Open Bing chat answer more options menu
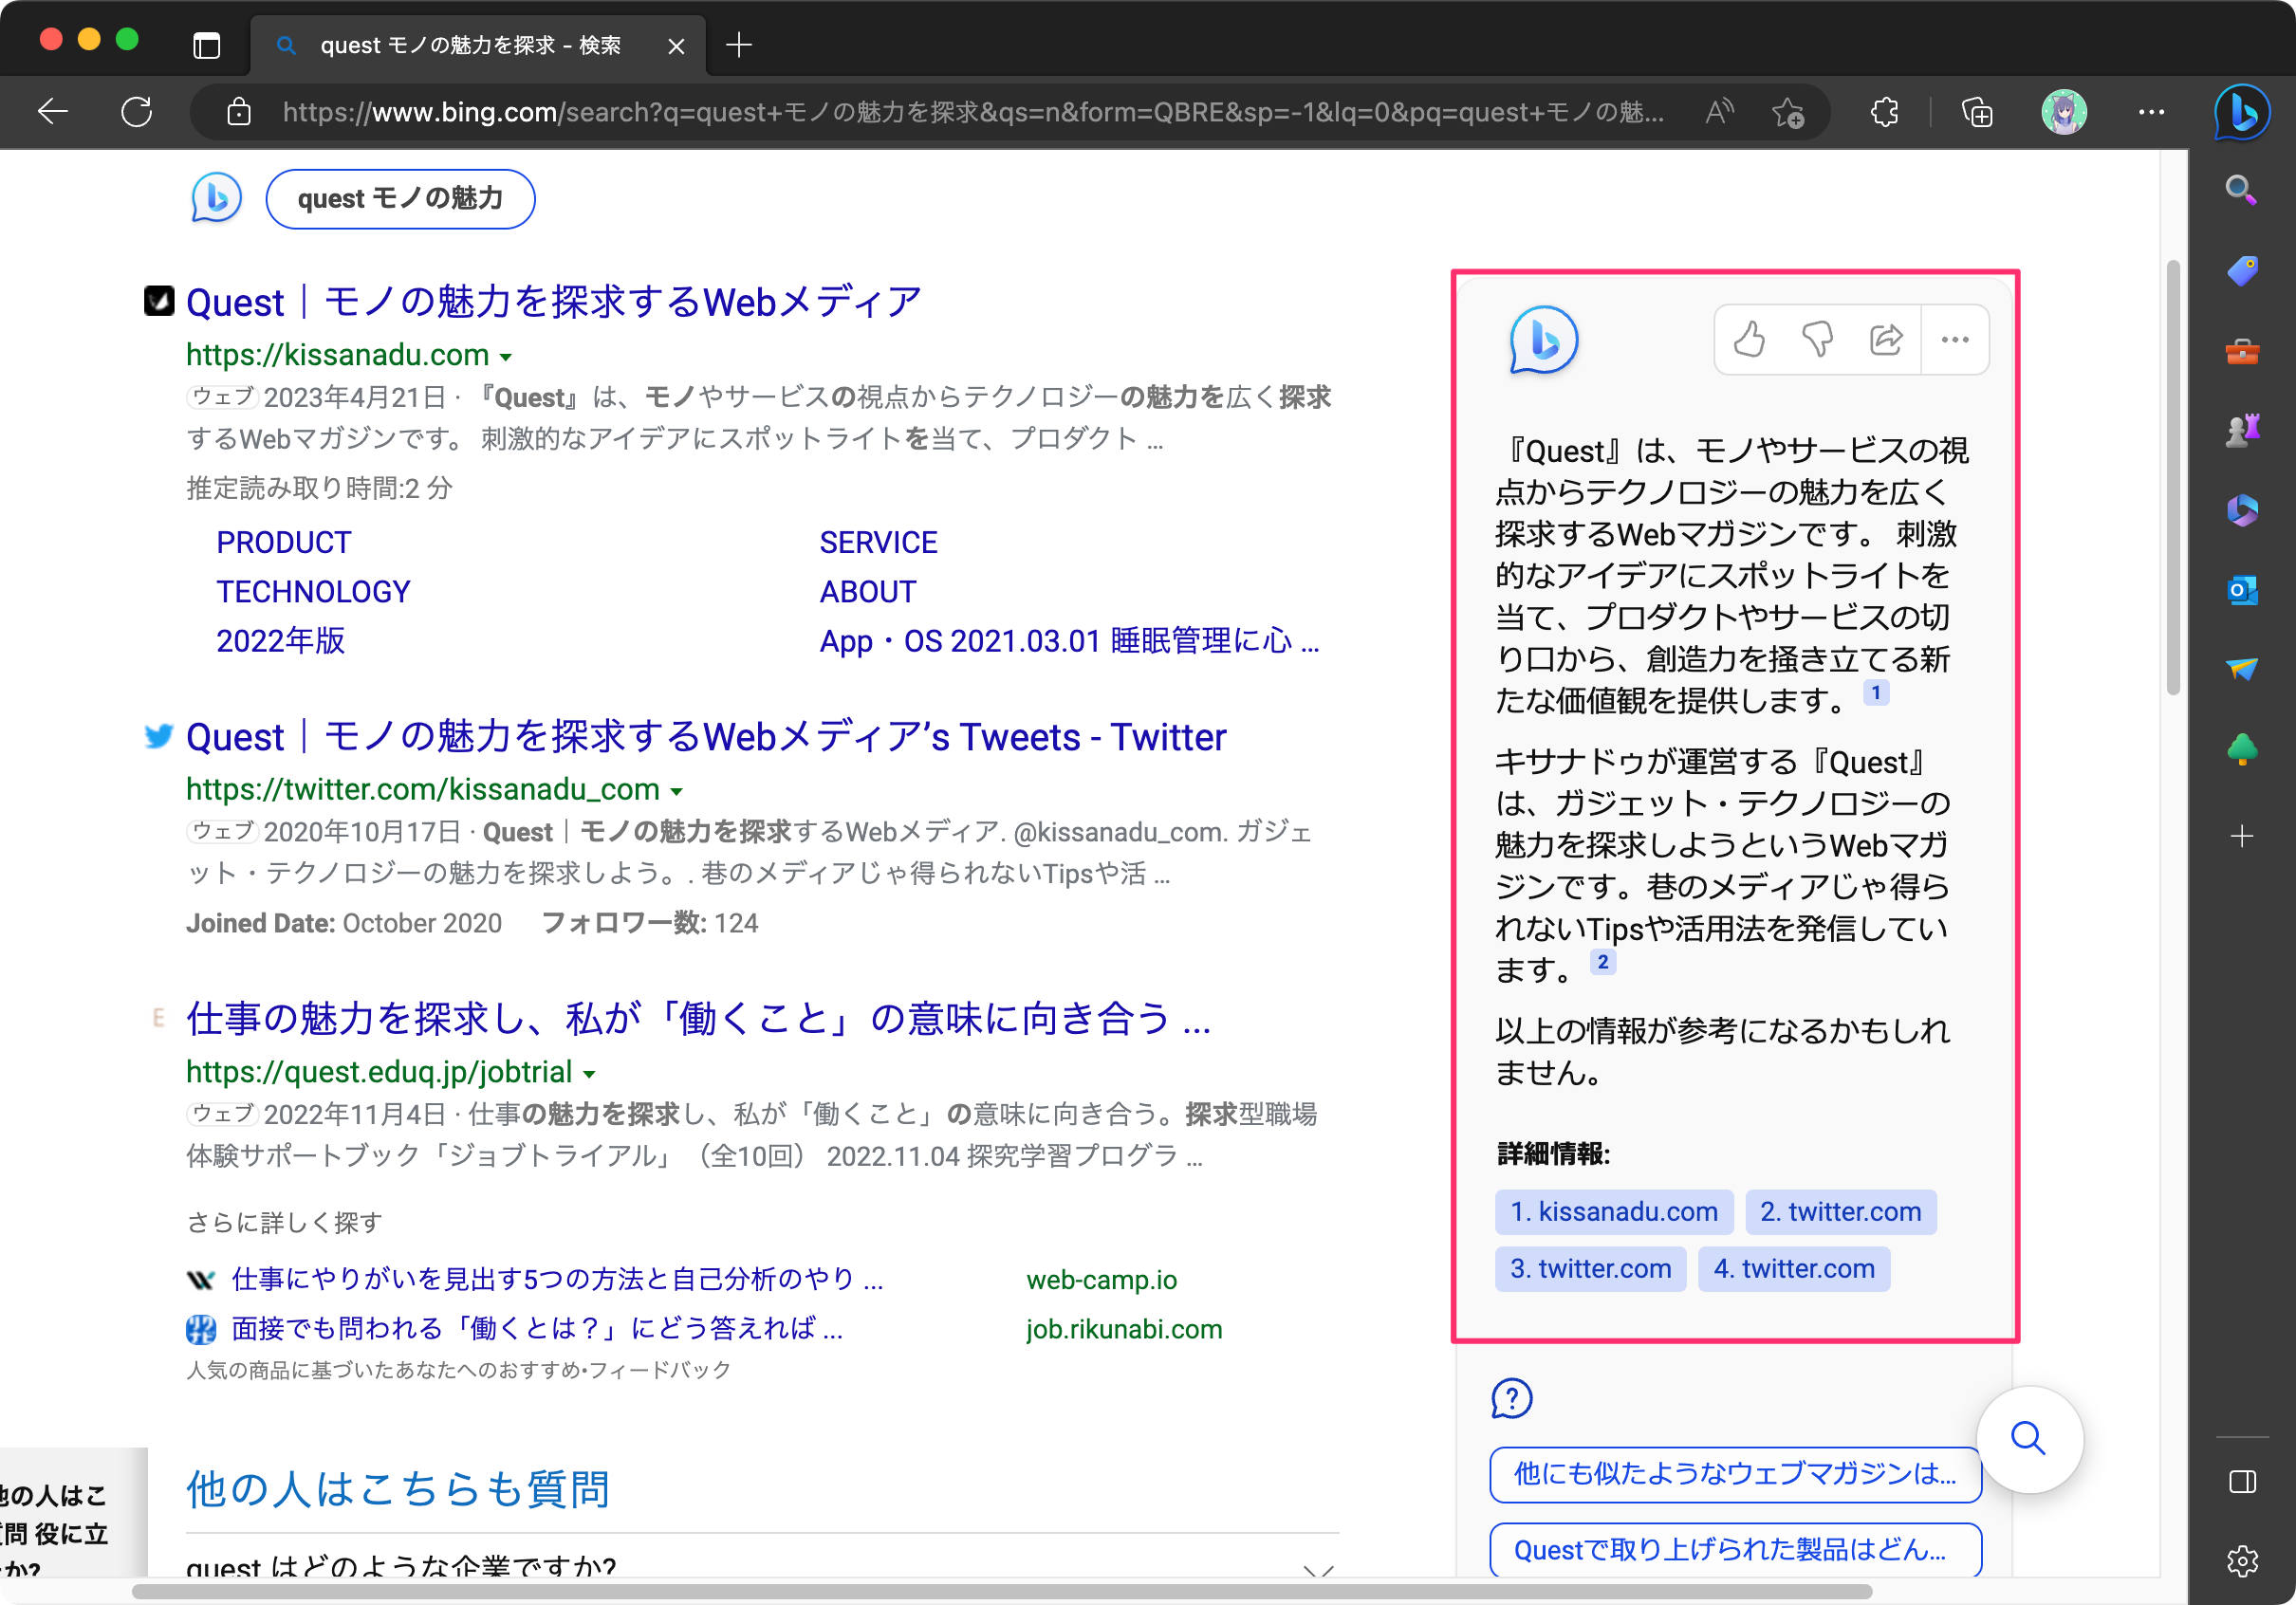The width and height of the screenshot is (2296, 1605). (1954, 340)
